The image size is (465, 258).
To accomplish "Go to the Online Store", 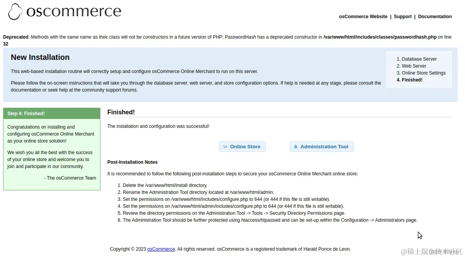I will [242, 147].
